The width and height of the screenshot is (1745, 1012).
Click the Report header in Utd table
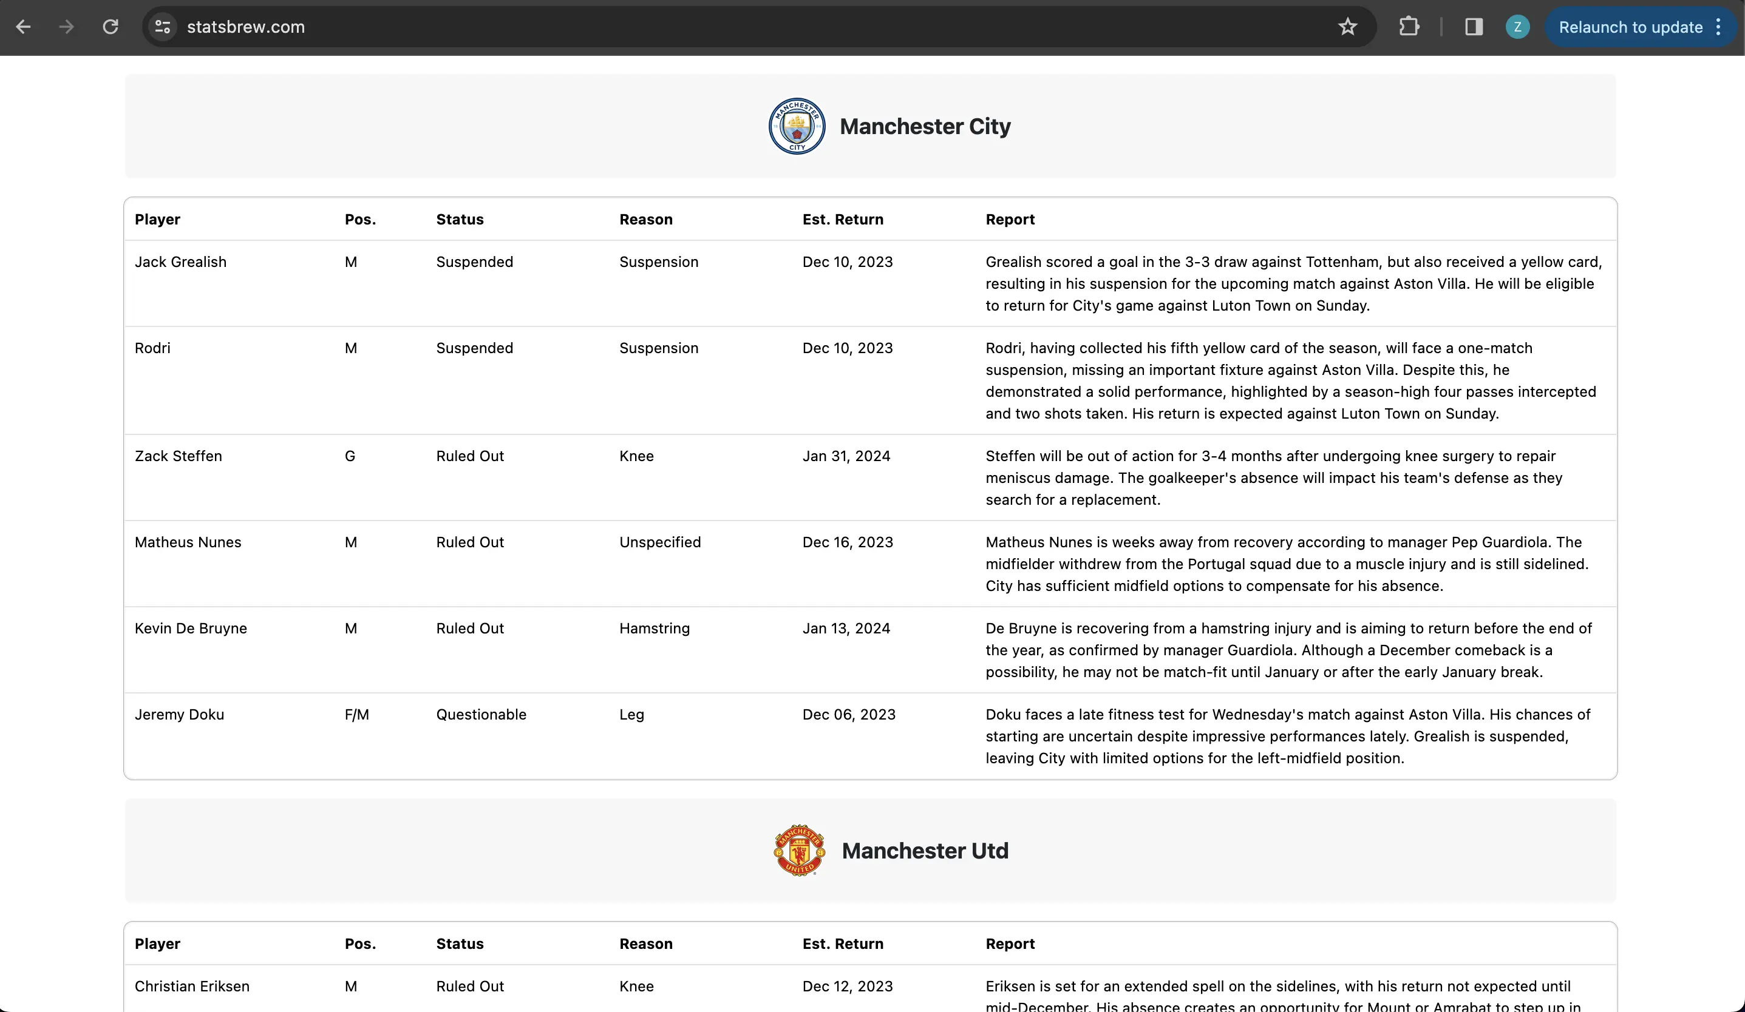[1010, 943]
